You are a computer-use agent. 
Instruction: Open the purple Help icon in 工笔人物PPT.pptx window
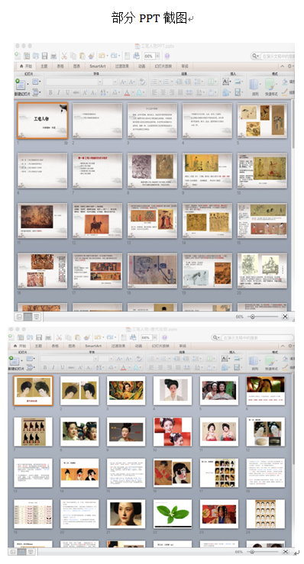point(167,56)
